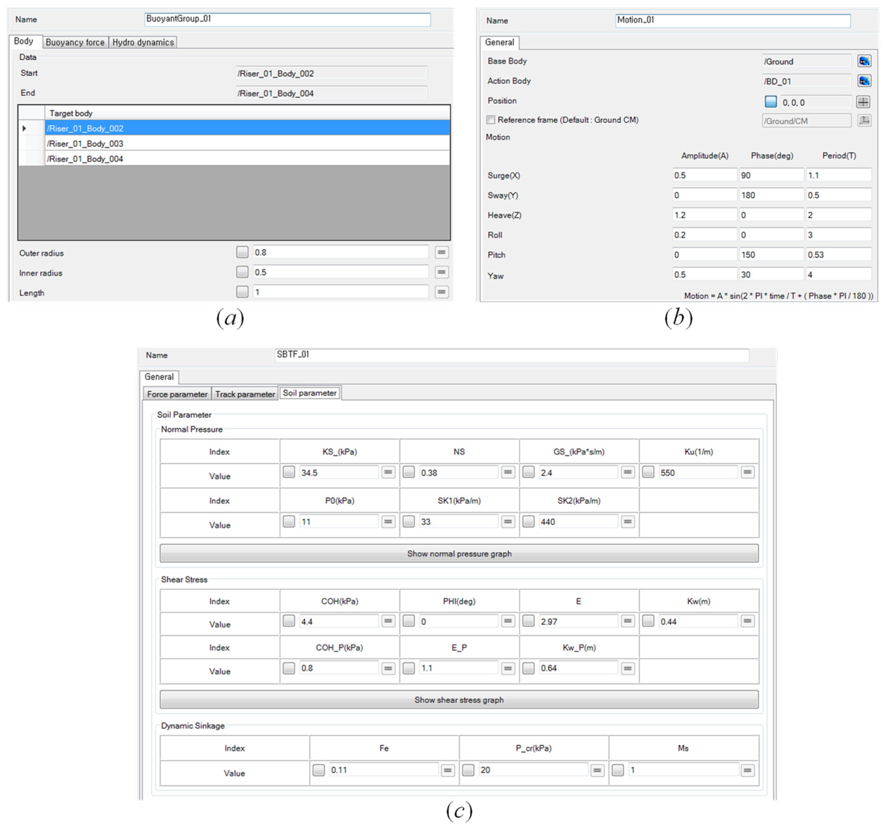
Task: Open the Hydro dynamics tab
Action: [x=143, y=42]
